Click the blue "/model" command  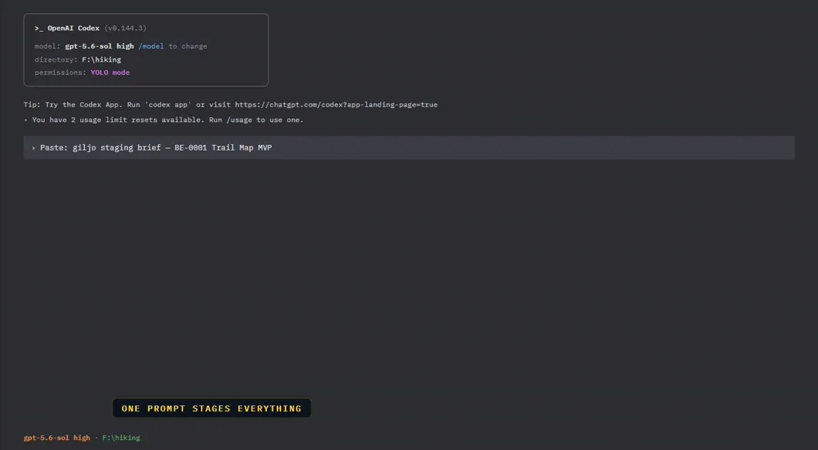[151, 46]
